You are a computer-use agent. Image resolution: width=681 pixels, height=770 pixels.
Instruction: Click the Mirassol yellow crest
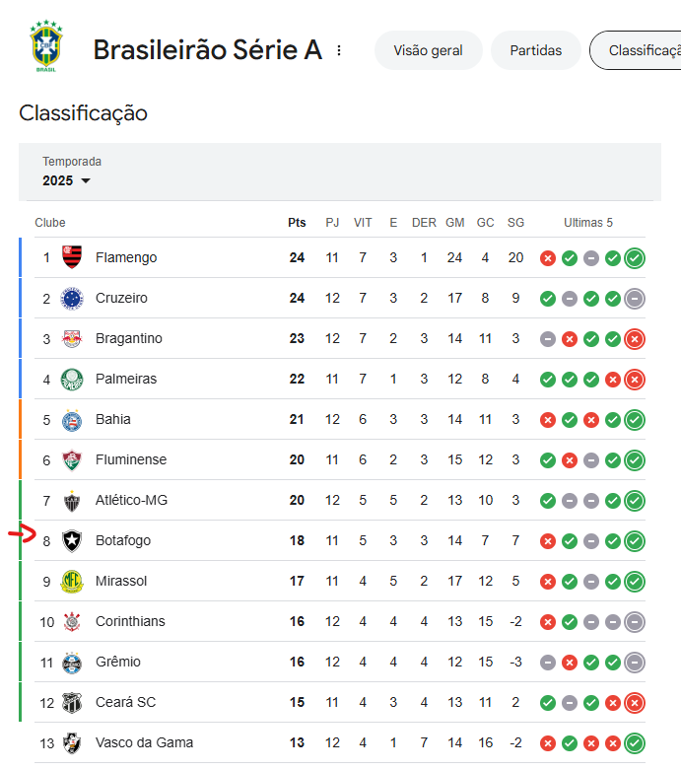72,582
